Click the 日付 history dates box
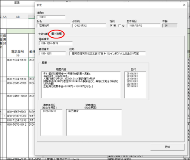This screenshot has width=190, height=160. pos(135,85)
